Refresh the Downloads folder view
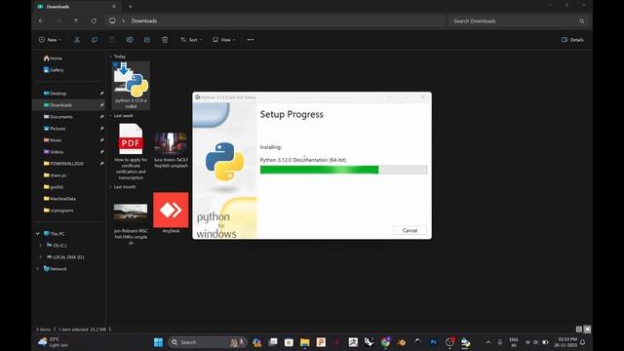 coord(94,20)
